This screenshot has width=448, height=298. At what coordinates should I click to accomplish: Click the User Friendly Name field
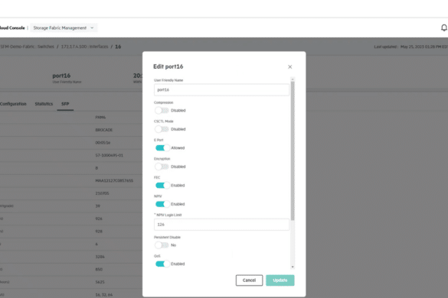pos(221,90)
